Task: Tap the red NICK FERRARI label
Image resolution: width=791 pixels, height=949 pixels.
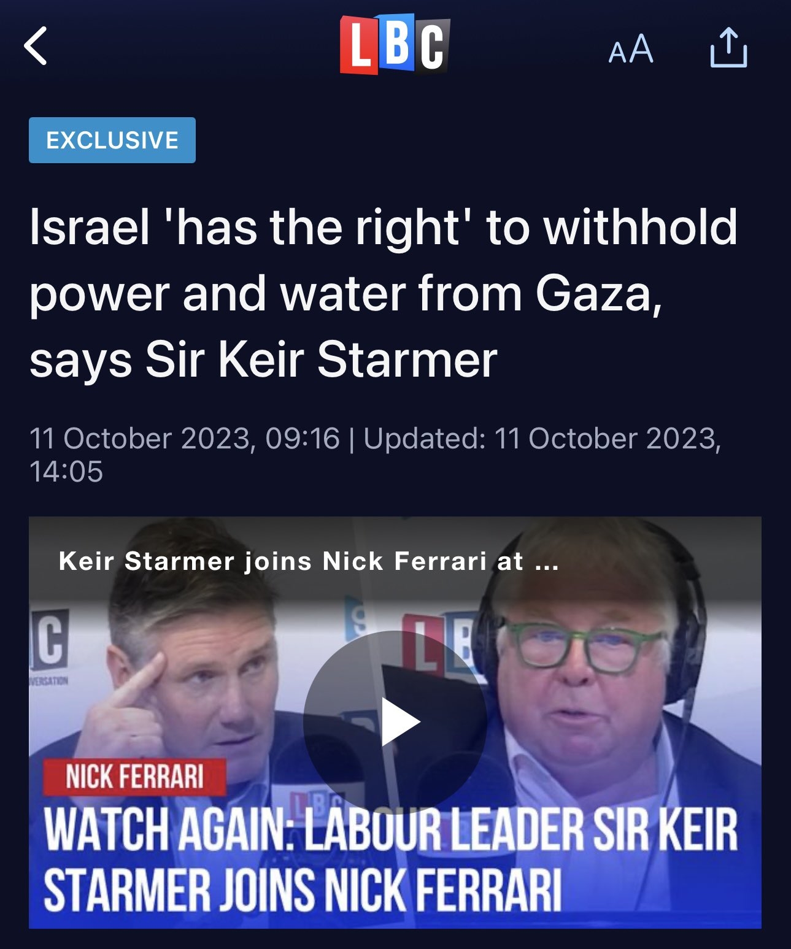Action: click(134, 777)
